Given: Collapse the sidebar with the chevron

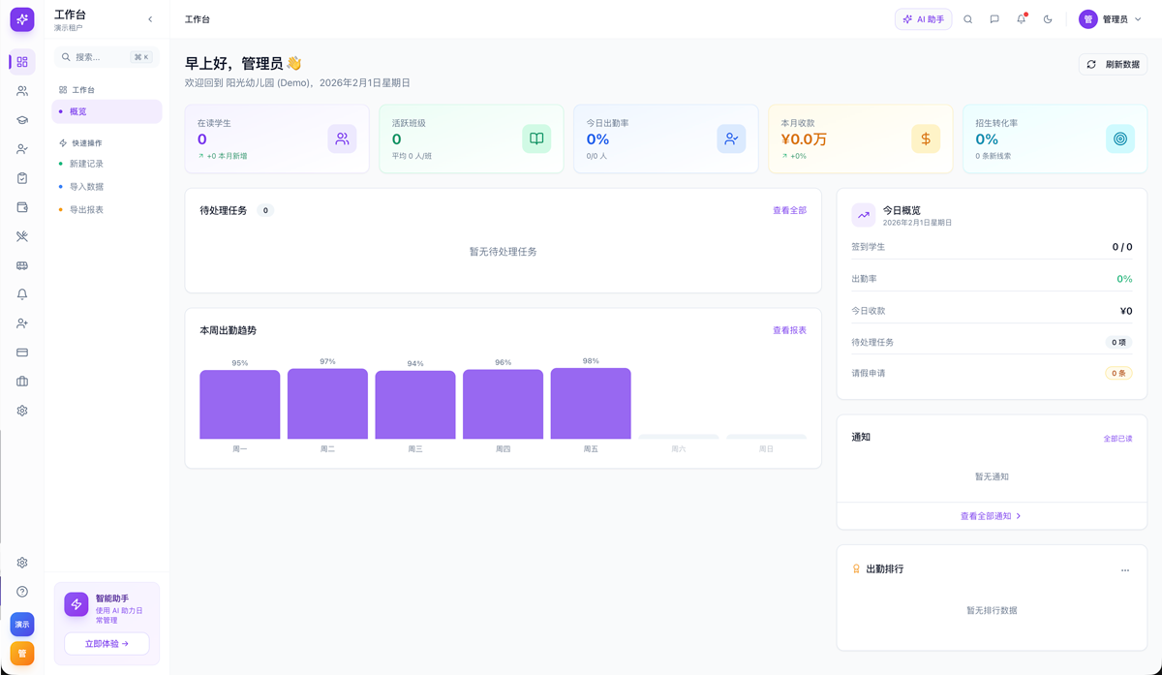Looking at the screenshot, I should coord(150,18).
